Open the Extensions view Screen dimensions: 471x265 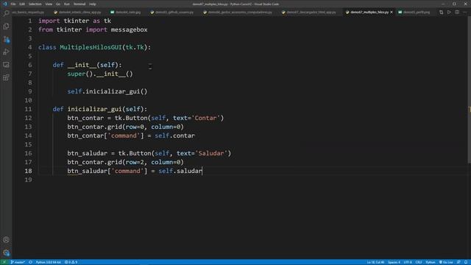pos(6,77)
